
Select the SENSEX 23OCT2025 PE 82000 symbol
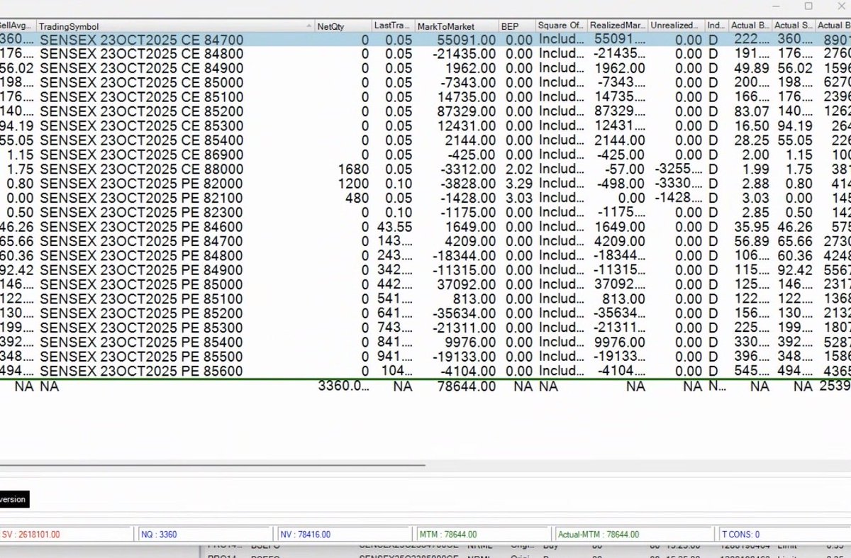coord(141,184)
